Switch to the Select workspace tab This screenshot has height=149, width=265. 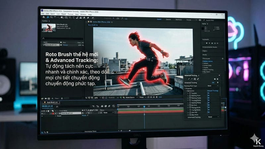pos(159,20)
